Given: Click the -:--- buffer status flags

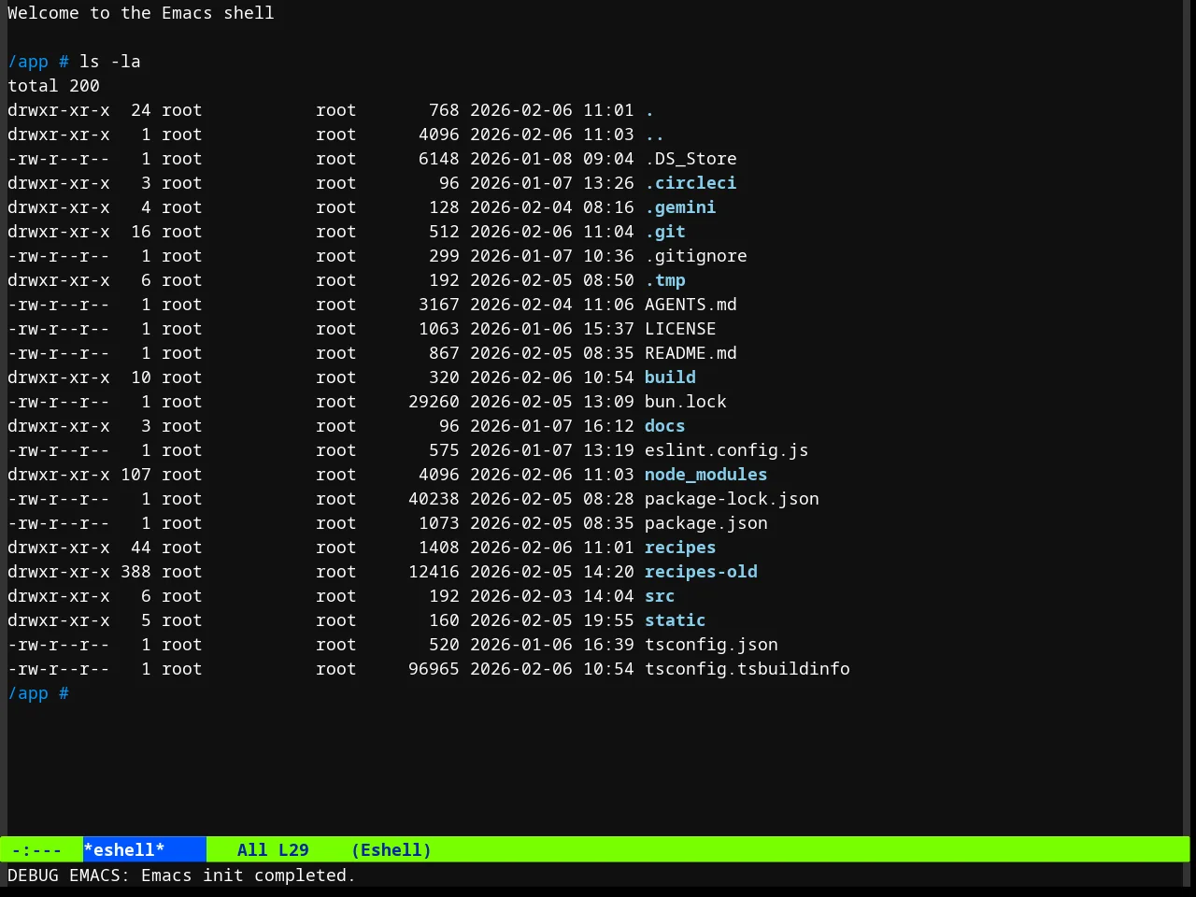Looking at the screenshot, I should (x=36, y=849).
